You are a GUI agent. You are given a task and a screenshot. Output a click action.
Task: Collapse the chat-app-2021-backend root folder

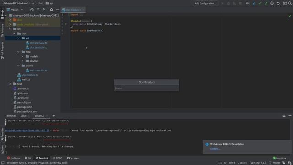6,15
